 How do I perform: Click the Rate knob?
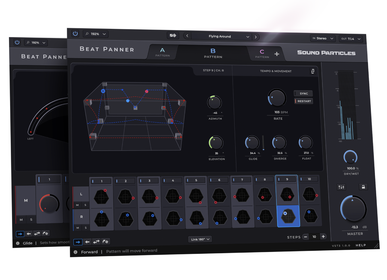pos(277,97)
